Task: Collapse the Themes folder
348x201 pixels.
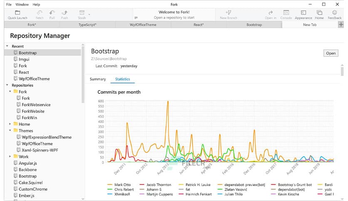Action: coord(10,130)
